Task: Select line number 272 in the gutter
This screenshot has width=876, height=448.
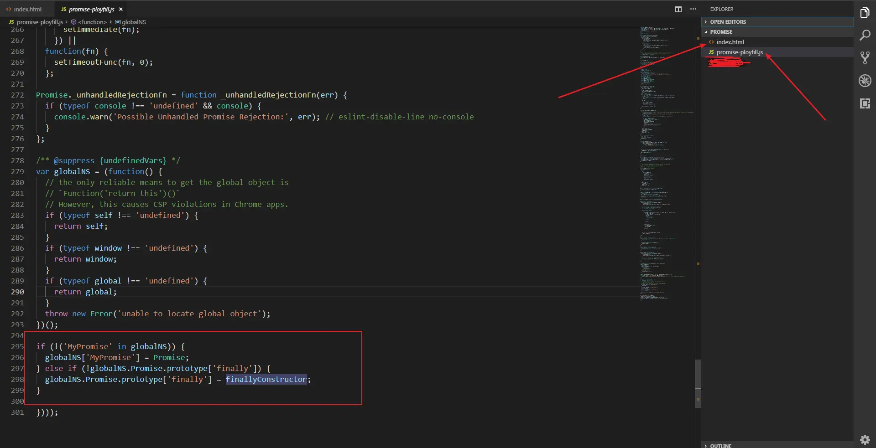Action: tap(17, 95)
